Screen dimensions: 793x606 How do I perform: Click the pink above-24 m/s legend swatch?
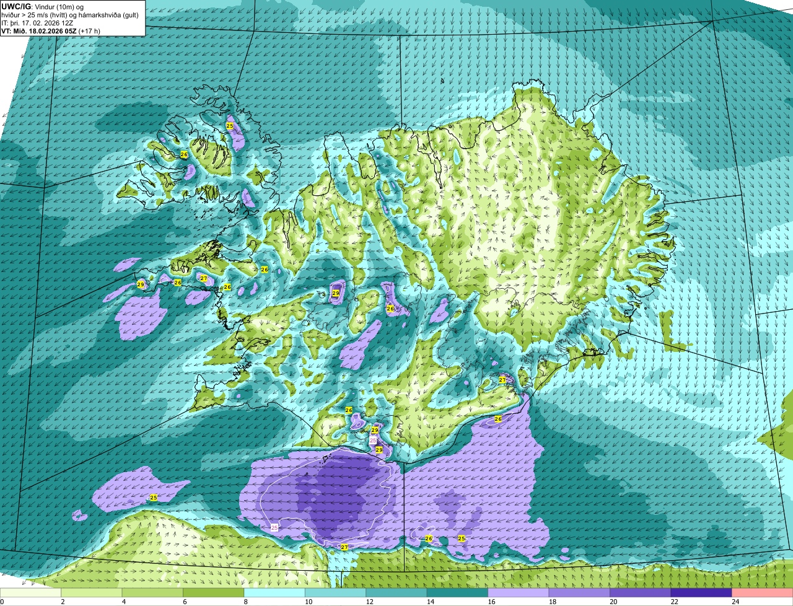click(763, 593)
